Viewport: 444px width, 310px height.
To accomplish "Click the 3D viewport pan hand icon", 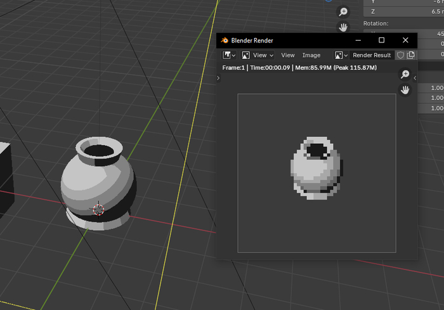I will tap(343, 27).
